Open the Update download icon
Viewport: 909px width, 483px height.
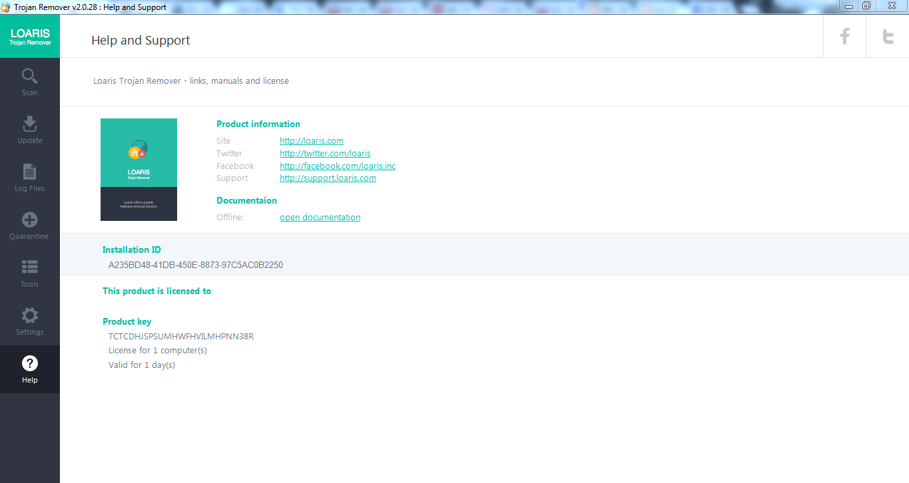click(30, 124)
